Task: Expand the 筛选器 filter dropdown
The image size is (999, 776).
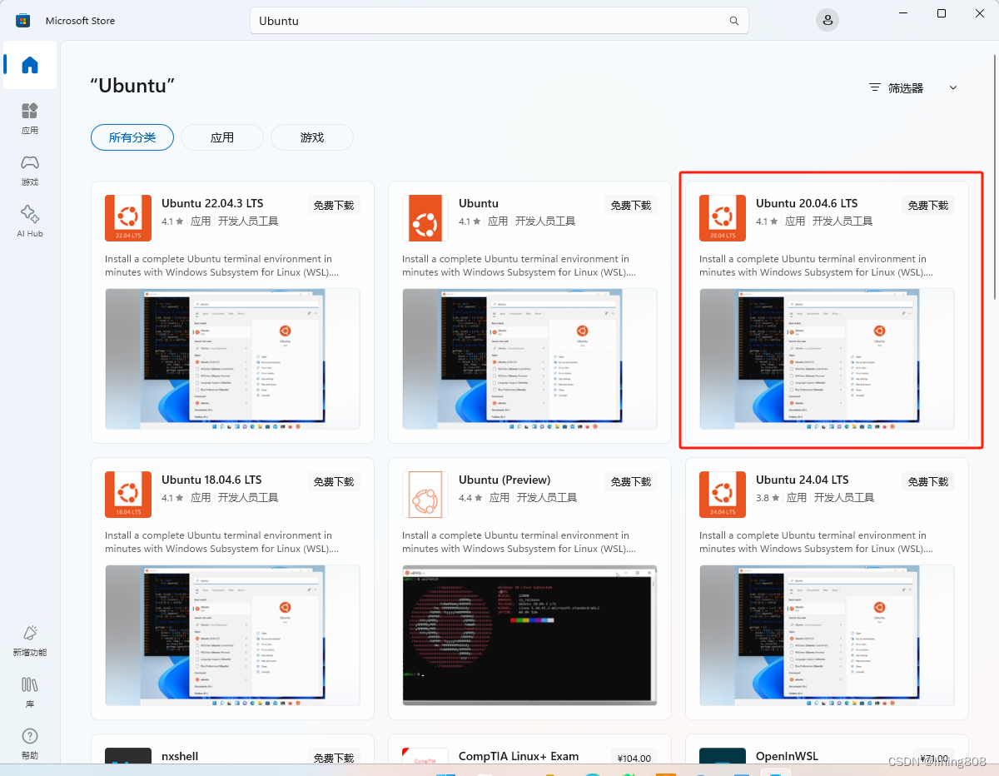Action: [913, 87]
